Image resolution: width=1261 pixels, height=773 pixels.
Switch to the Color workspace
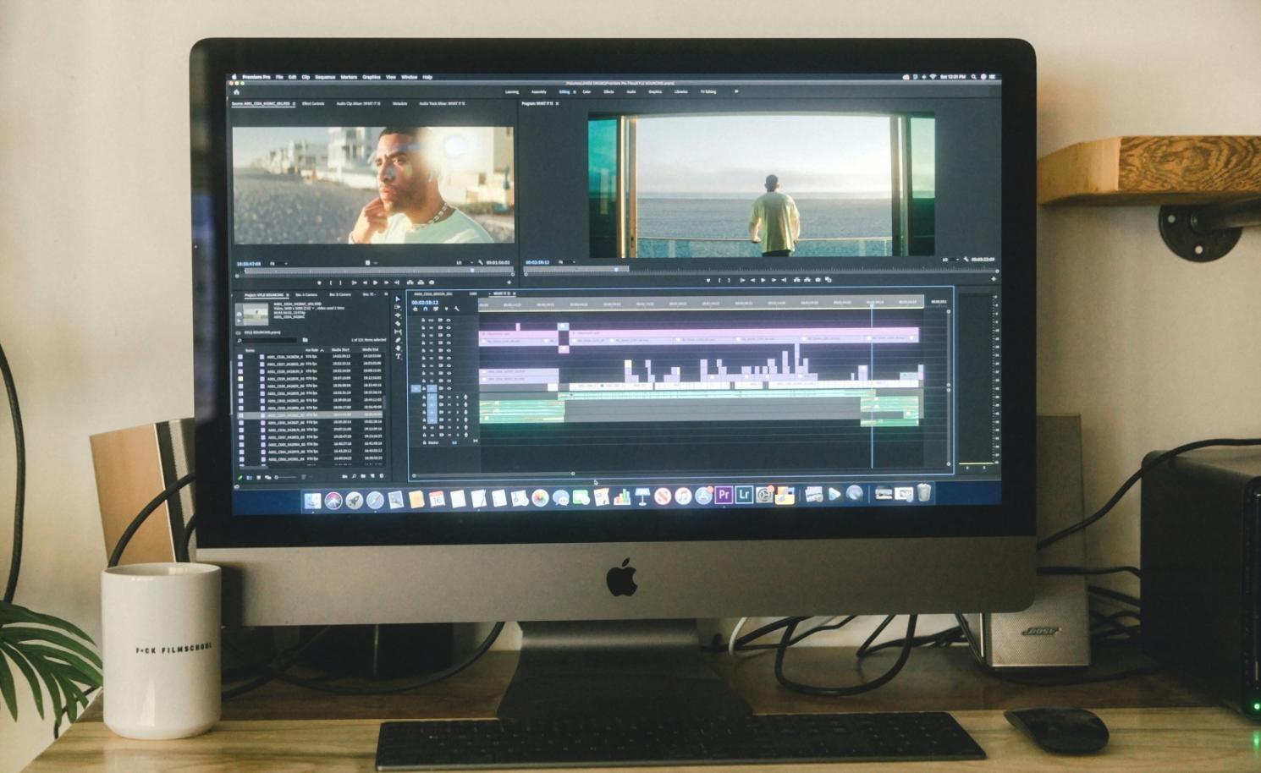coord(586,91)
